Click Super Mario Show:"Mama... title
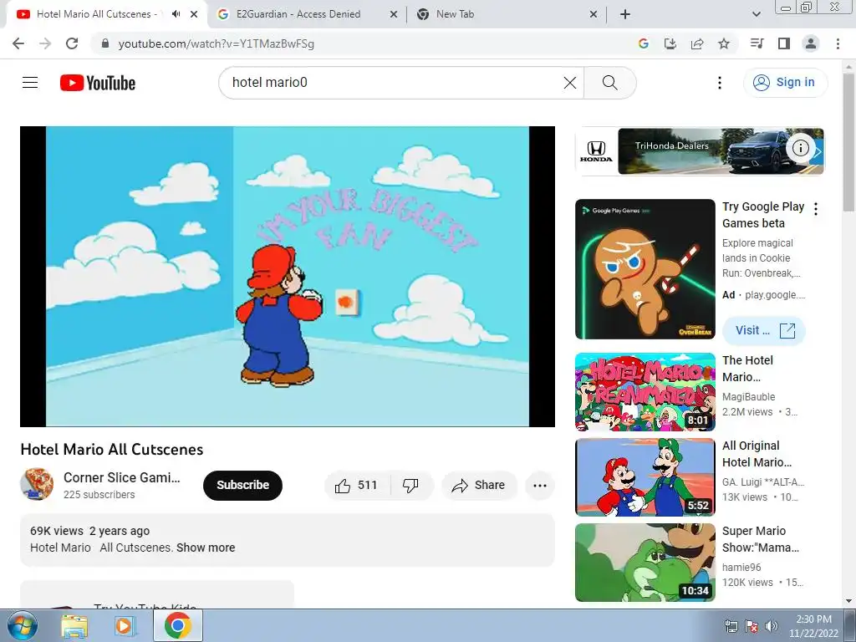 [x=761, y=539]
